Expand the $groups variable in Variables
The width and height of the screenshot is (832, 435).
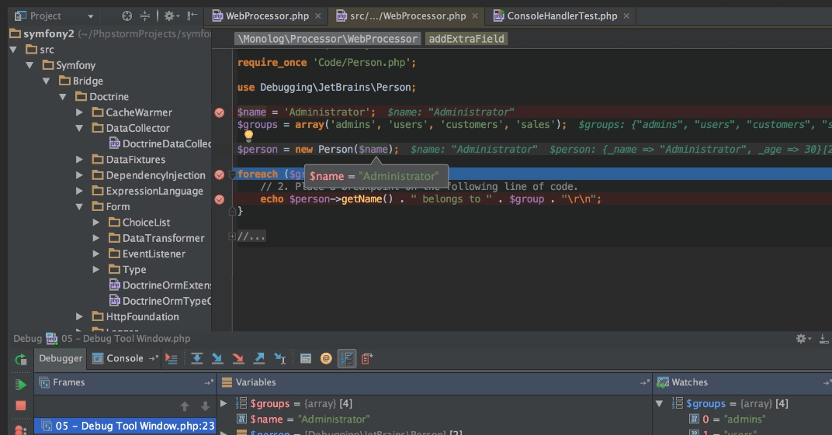pyautogui.click(x=224, y=404)
